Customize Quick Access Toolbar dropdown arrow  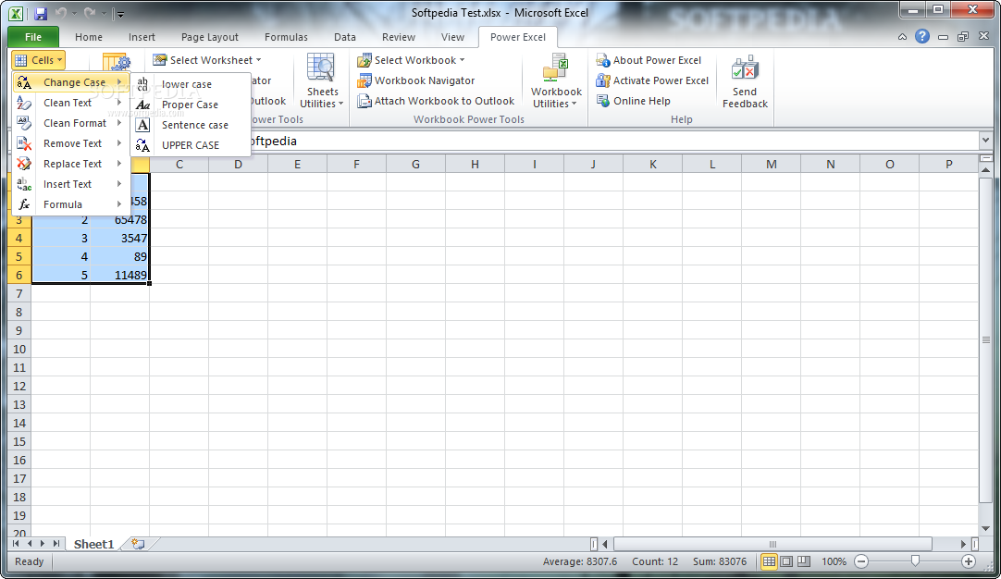120,13
